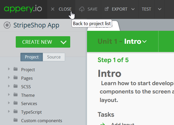
Task: Select the Pages tree item label
Action: 27,78
